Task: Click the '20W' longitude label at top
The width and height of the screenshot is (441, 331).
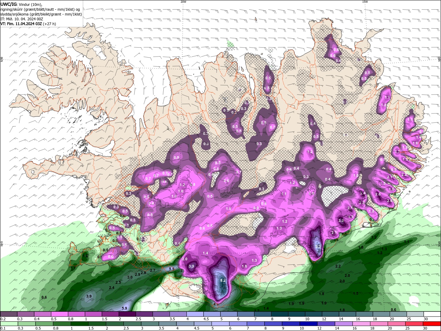Action: (183, 1)
